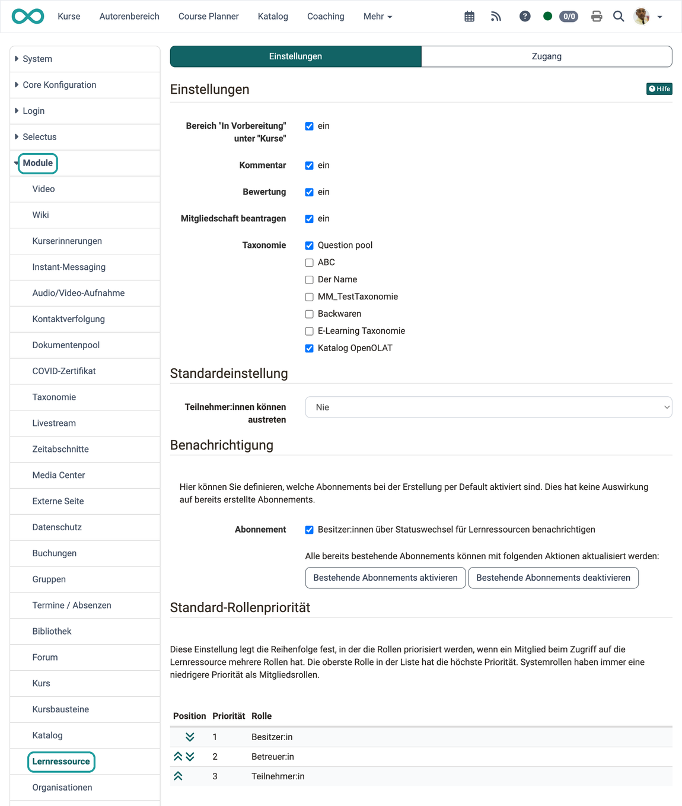Check E-Learning Taxonomie checkbox
The height and width of the screenshot is (806, 682).
(309, 332)
